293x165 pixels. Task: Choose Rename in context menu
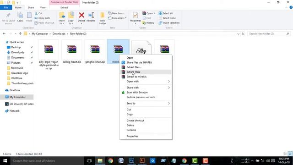[146, 130]
